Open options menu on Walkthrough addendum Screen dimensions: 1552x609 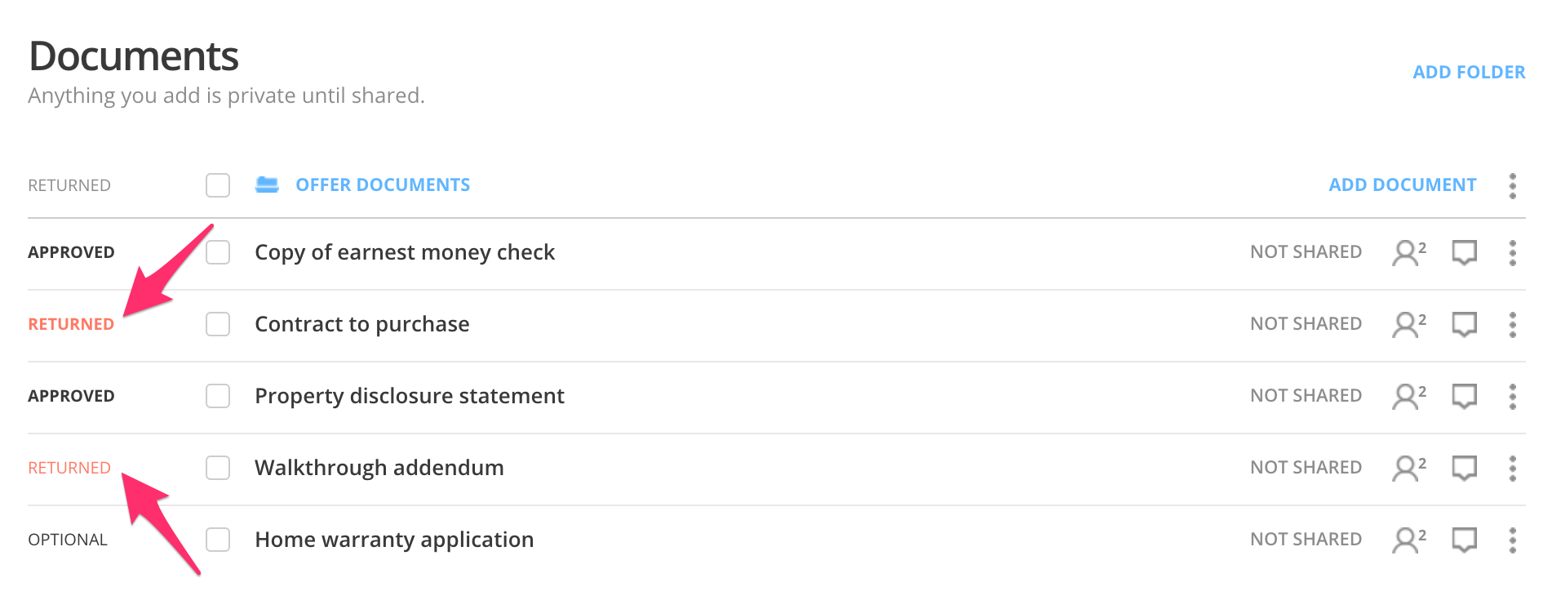pos(1512,467)
